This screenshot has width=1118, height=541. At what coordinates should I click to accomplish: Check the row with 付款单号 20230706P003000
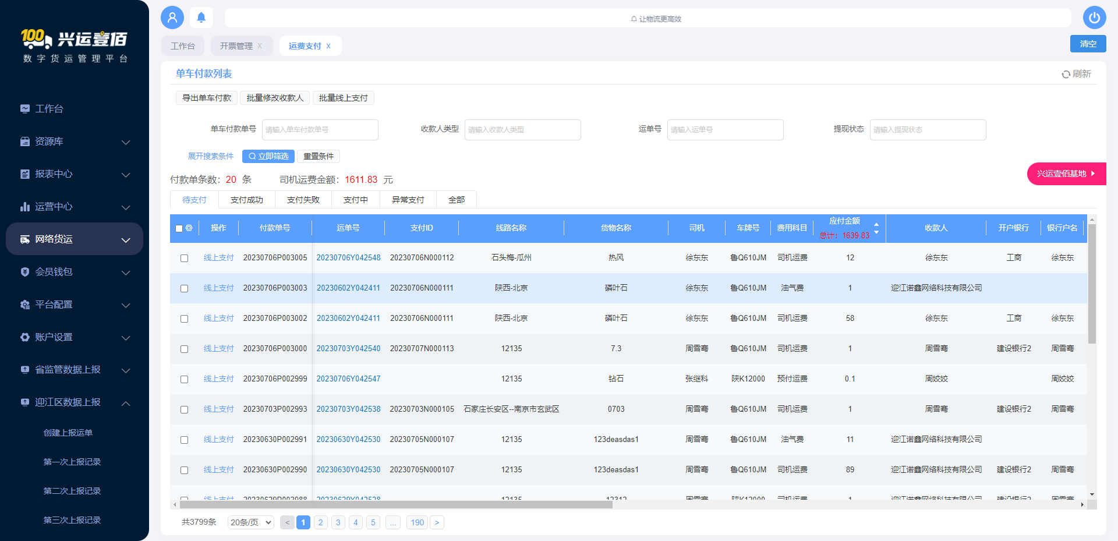(184, 349)
